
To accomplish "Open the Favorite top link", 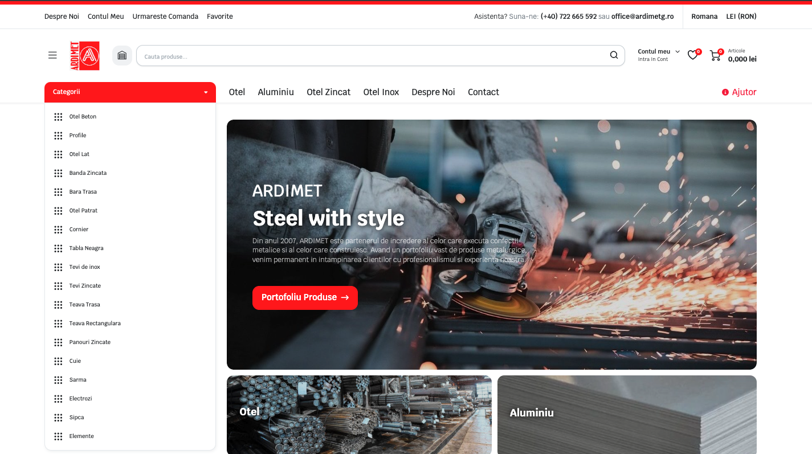I will pos(220,17).
